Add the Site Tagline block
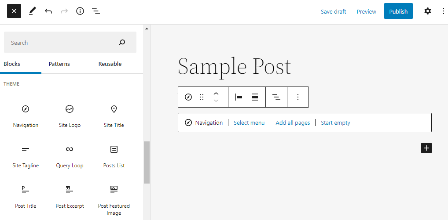The image size is (448, 220). (26, 155)
